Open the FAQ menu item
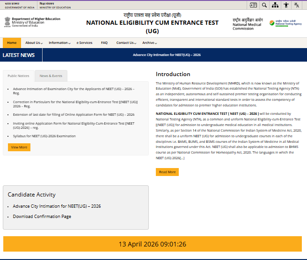The height and width of the screenshot is (260, 307). point(104,43)
